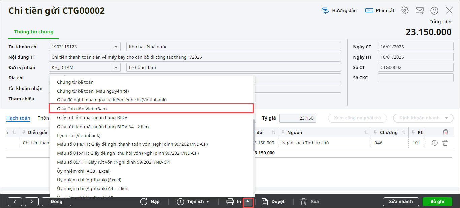This screenshot has width=460, height=208.
Task: Pin the Chương column
Action: [x=375, y=132]
